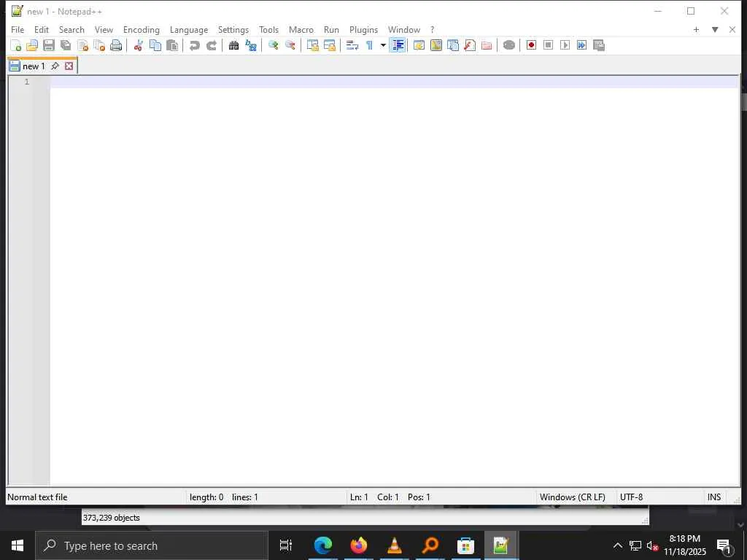Open the Search menu
This screenshot has width=747, height=560.
[71, 29]
